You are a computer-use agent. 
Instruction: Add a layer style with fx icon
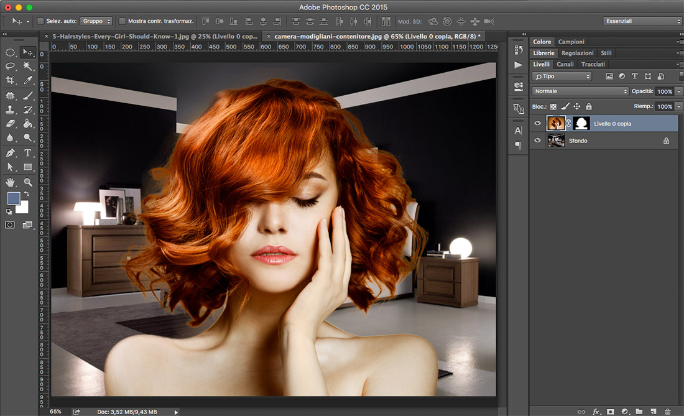click(596, 411)
